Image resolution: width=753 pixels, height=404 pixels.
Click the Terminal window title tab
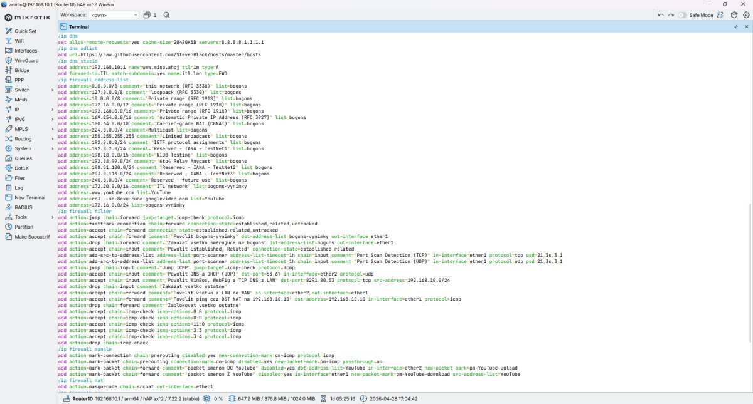(x=75, y=27)
